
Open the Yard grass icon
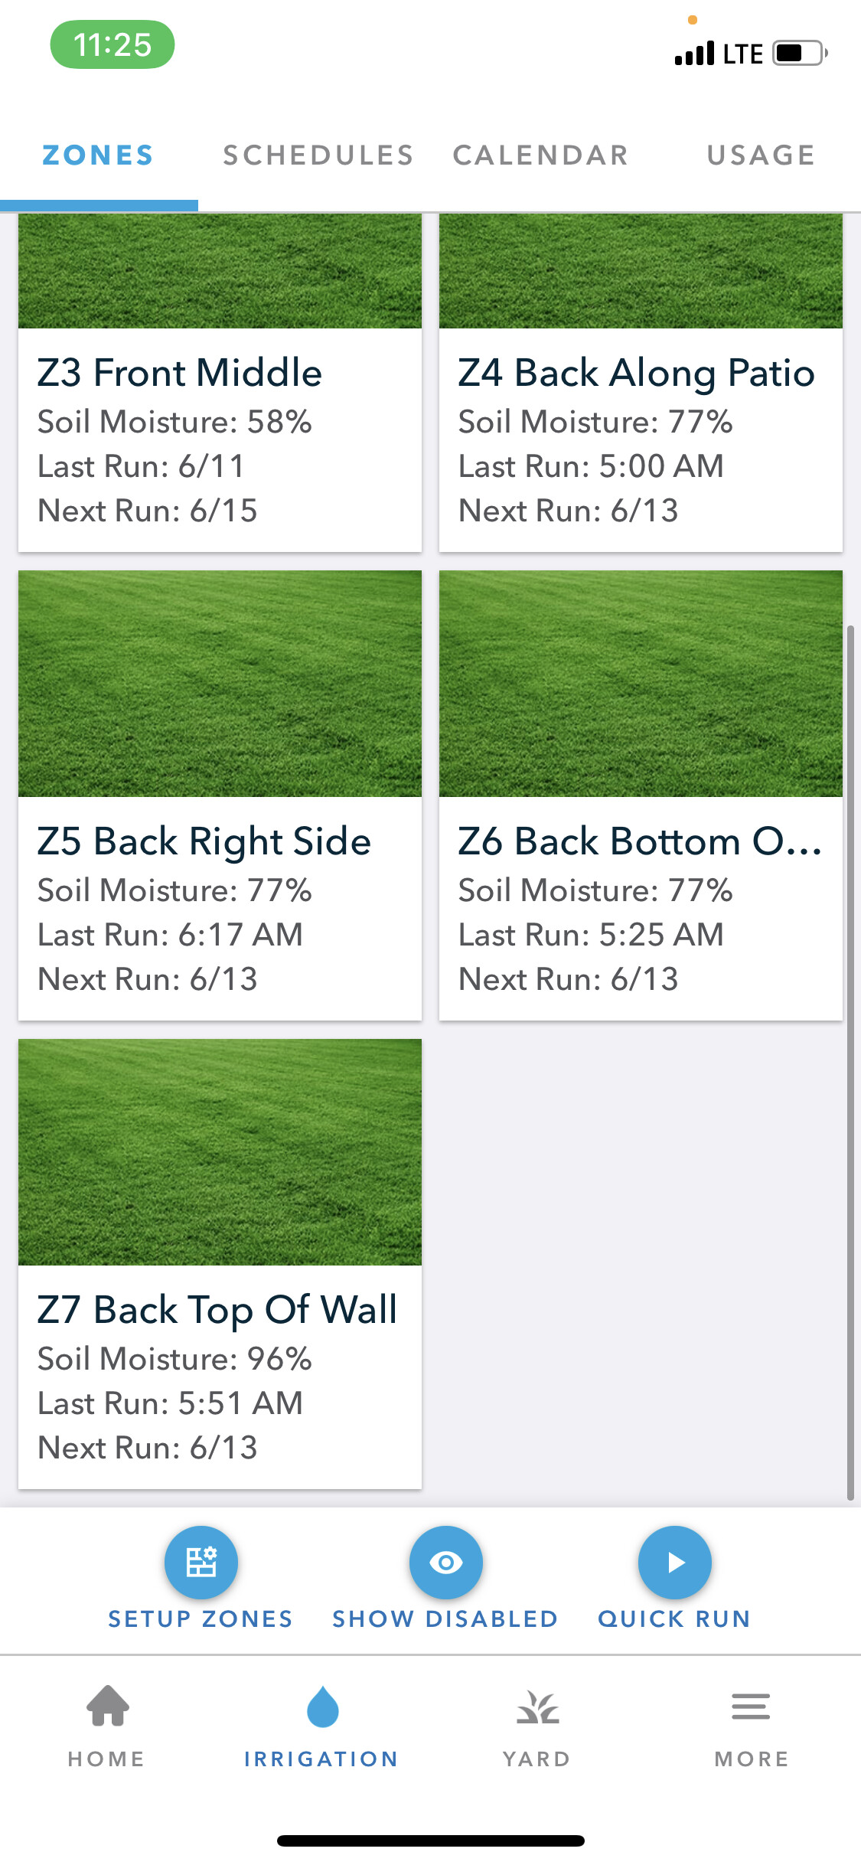(537, 1708)
